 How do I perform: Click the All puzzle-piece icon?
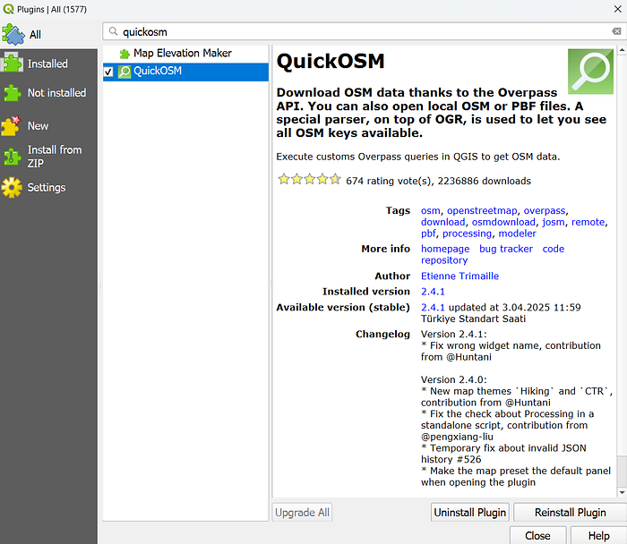(x=13, y=34)
